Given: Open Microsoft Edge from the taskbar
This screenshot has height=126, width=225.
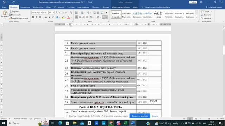Looking at the screenshot, I should pos(60,123).
